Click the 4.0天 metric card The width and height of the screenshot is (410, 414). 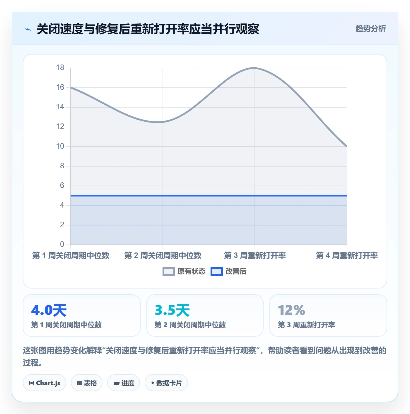click(x=82, y=315)
